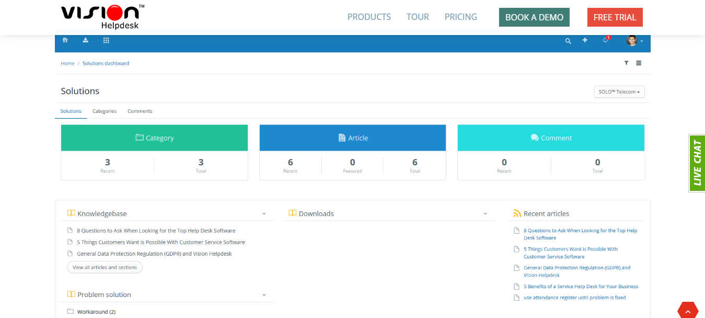Open the PRICING menu item
705x318 pixels.
tap(460, 17)
